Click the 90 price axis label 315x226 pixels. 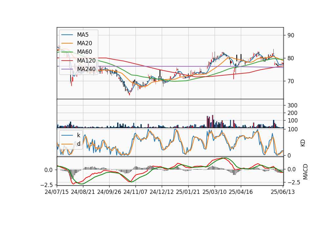coord(291,35)
